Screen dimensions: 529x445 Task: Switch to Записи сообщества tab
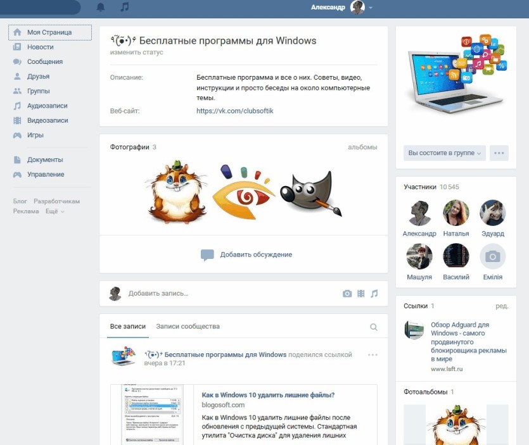188,327
